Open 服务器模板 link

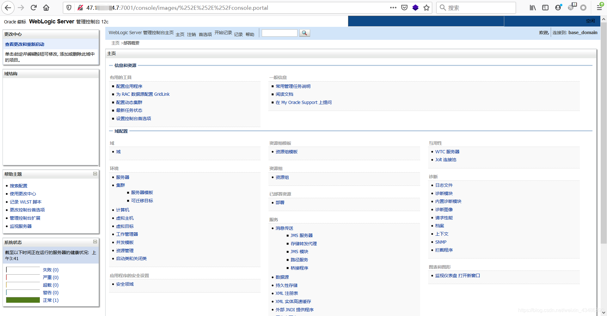(142, 192)
